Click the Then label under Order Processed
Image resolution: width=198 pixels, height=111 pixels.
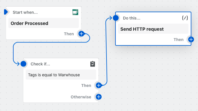(69, 34)
